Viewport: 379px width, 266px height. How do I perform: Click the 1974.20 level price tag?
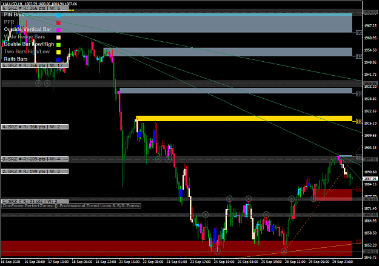tap(370, 12)
